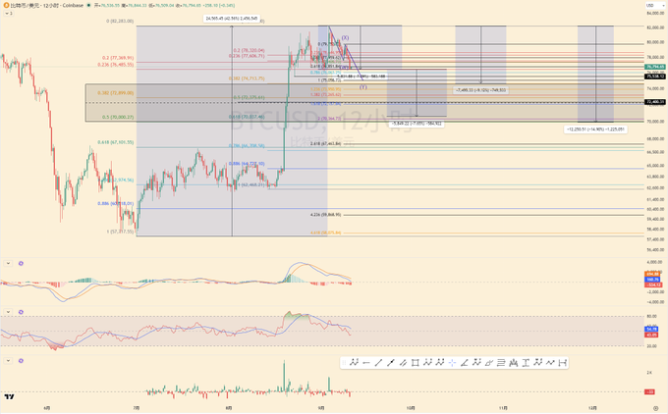Collapse the MACD pane legend chevron
This screenshot has height=414, width=668.
[8, 263]
